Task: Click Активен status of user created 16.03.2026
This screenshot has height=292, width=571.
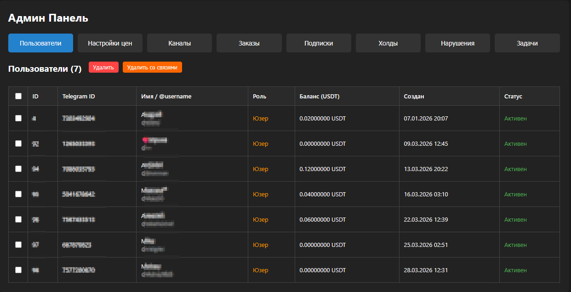Action: point(515,195)
